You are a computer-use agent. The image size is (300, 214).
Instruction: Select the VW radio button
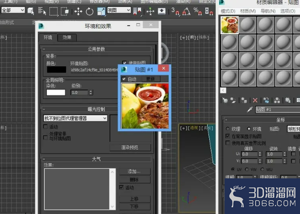click(247, 169)
